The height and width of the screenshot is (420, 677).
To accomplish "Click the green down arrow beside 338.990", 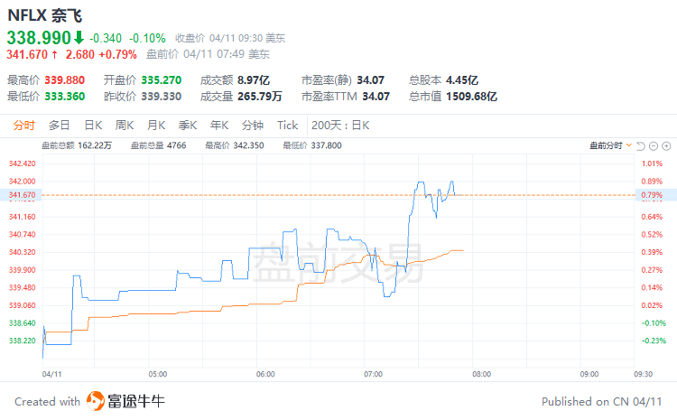I will click(79, 38).
